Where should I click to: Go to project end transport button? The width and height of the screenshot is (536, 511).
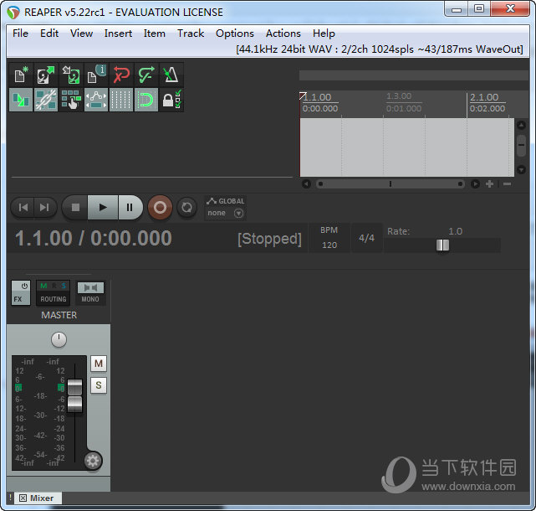(x=45, y=207)
